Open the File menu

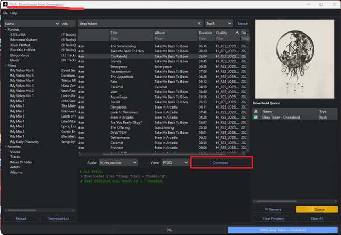coord(5,13)
